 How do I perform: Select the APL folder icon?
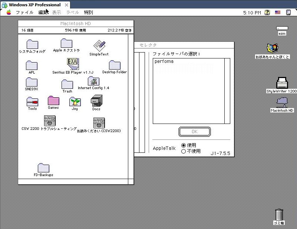(x=32, y=65)
